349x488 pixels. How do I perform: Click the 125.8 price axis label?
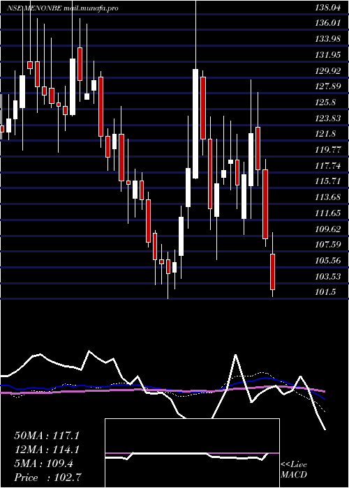pyautogui.click(x=325, y=102)
